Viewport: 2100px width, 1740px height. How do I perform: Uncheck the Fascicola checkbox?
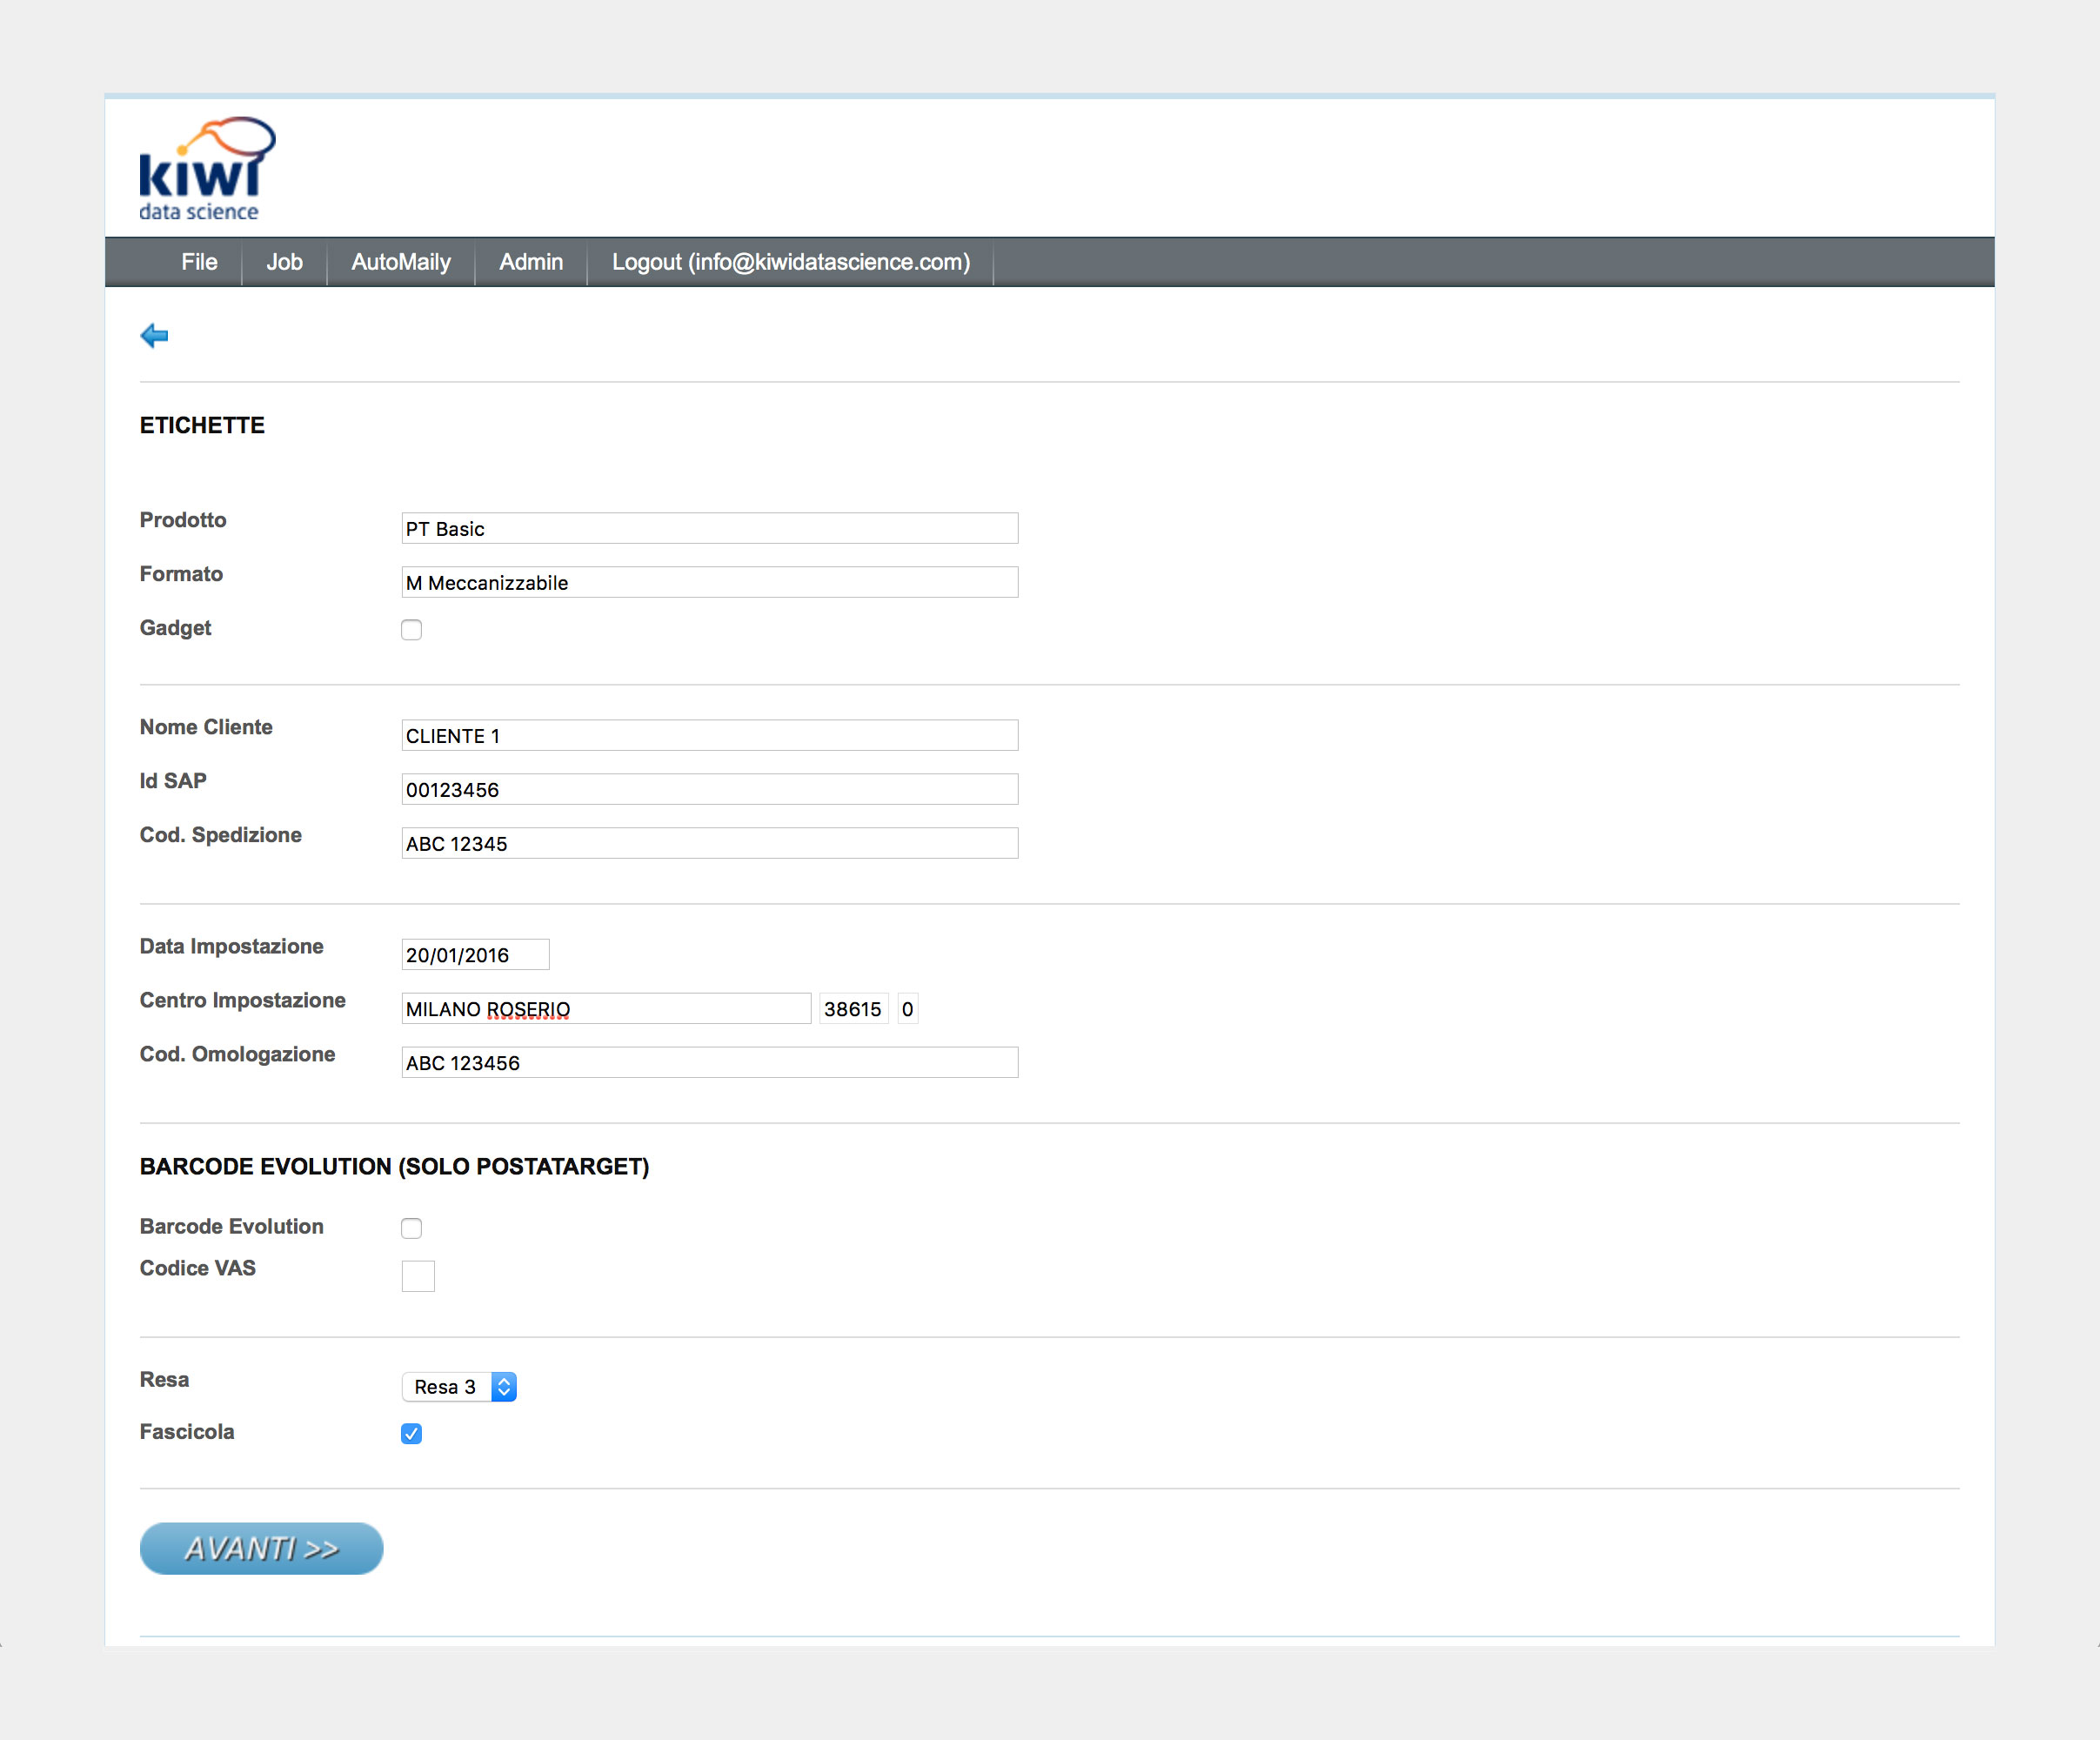click(x=411, y=1434)
